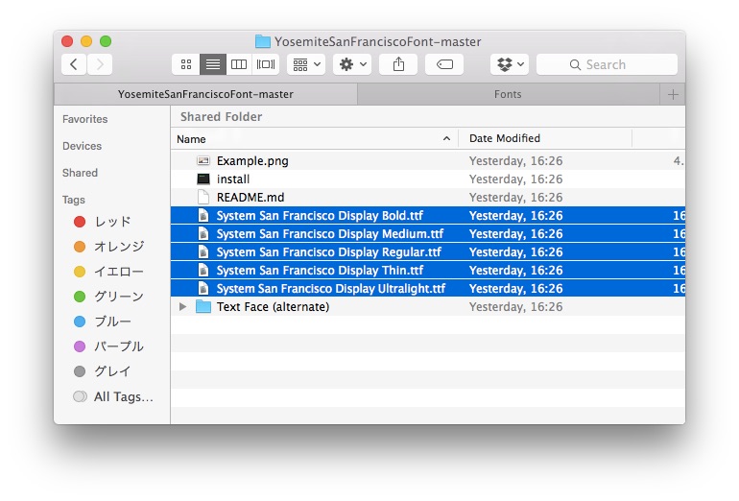Switch to list view
Screen dimensions: 739x501
(x=213, y=64)
